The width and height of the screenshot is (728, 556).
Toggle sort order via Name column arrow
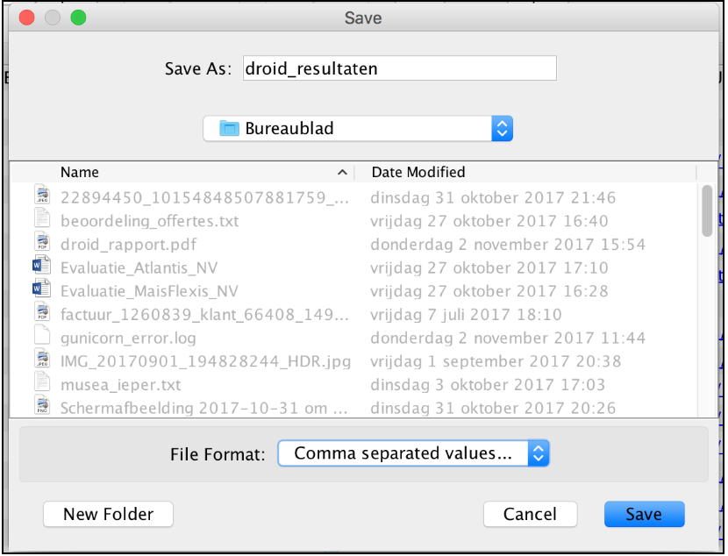(341, 172)
